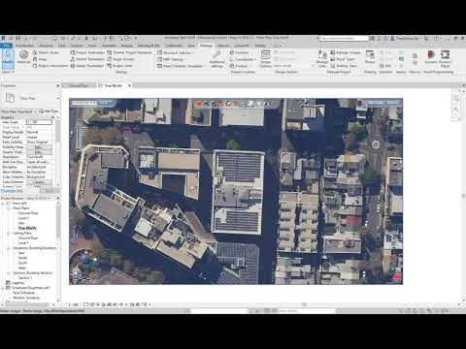
Task: Close the True North view tab
Action: tap(129, 85)
